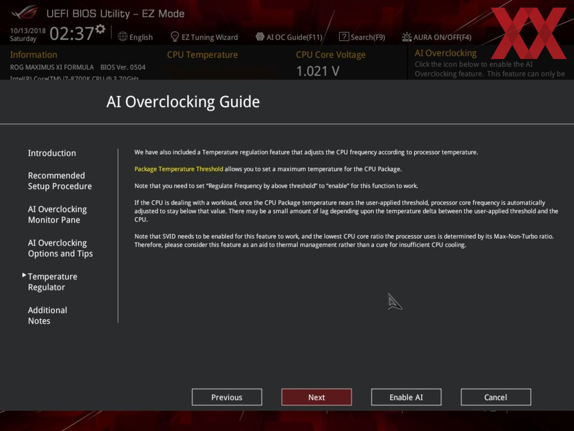Launch EZ Tuning Wizard
This screenshot has width=574, height=431.
[x=210, y=37]
